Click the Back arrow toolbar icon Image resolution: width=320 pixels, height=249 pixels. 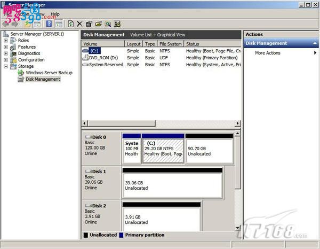pos(5,24)
